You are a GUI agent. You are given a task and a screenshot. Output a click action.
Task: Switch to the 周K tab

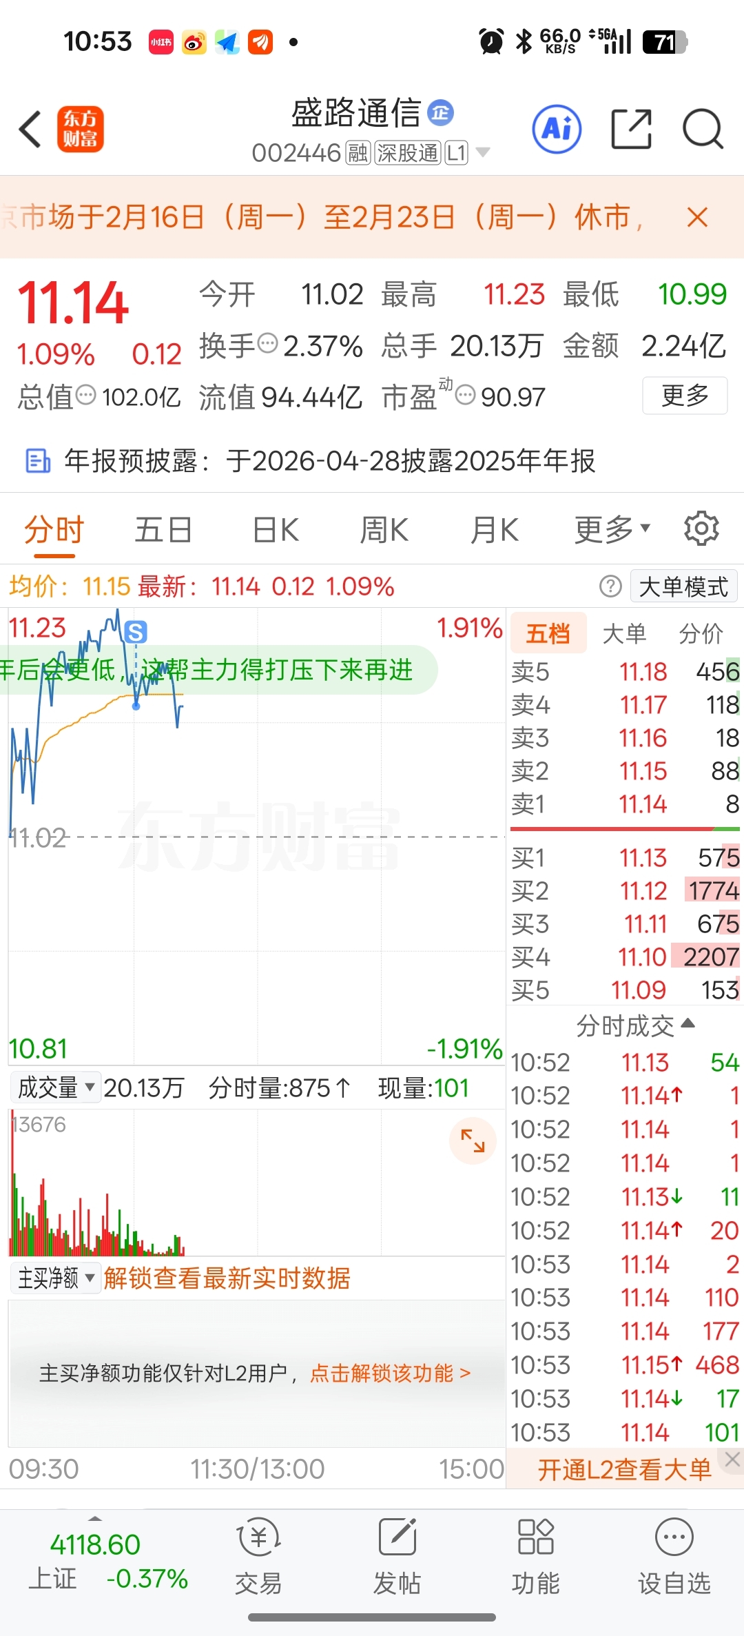(384, 530)
